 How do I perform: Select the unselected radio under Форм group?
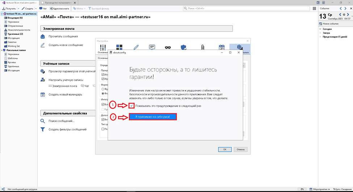click(103, 89)
